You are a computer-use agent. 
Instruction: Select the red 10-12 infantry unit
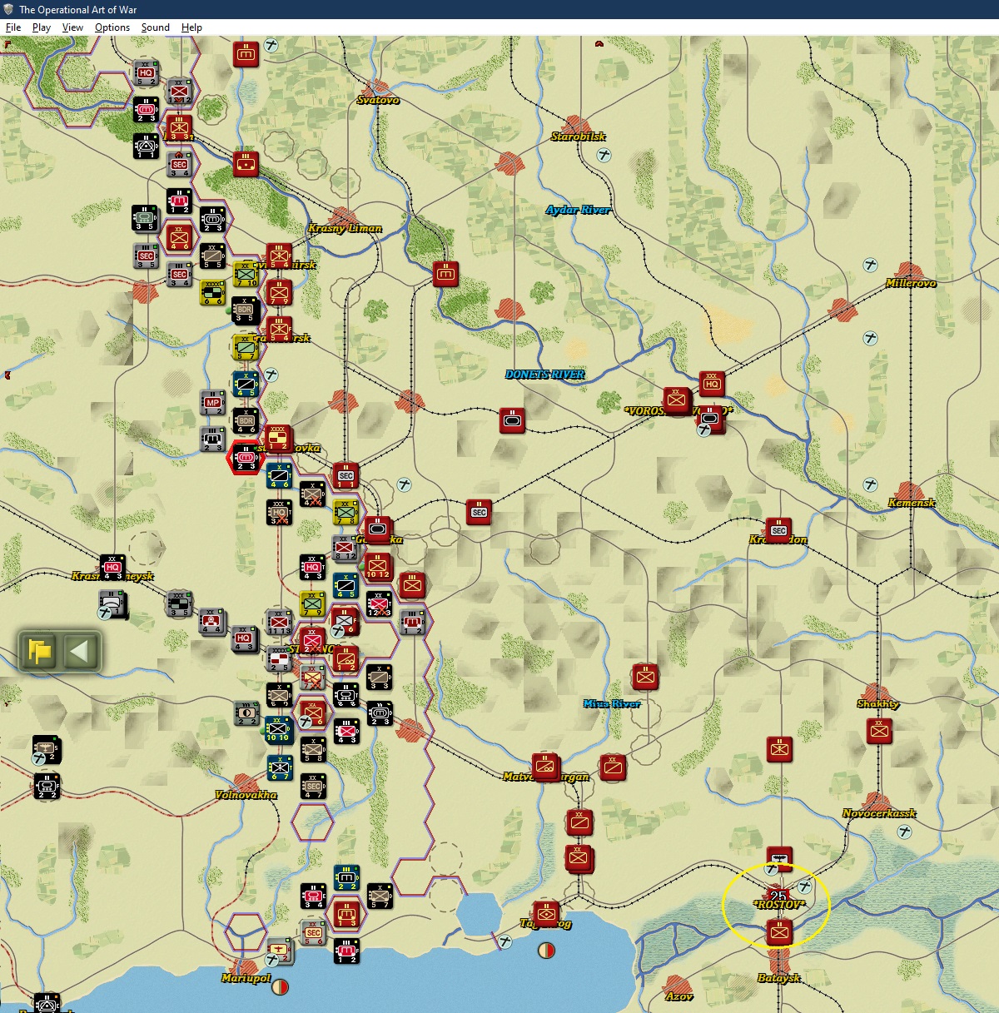[x=378, y=567]
